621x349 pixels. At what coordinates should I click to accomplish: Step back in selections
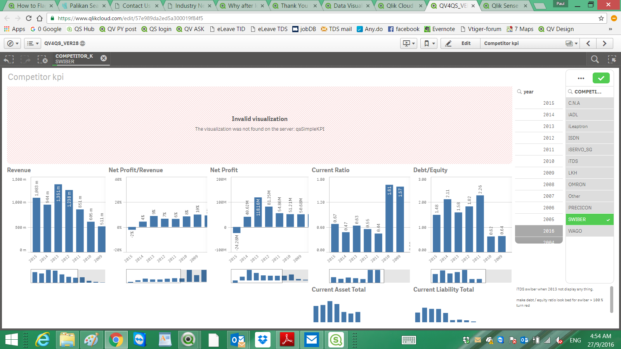[9, 59]
